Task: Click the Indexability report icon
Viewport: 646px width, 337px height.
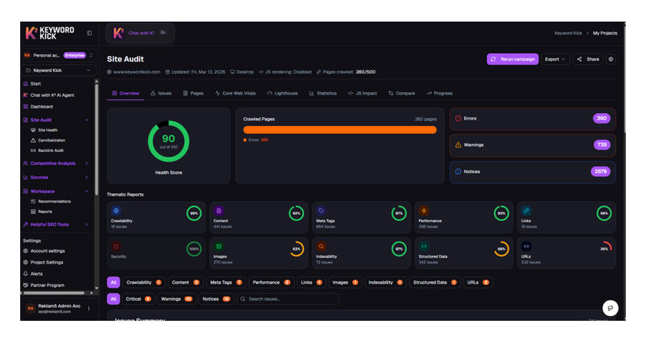Action: 321,246
